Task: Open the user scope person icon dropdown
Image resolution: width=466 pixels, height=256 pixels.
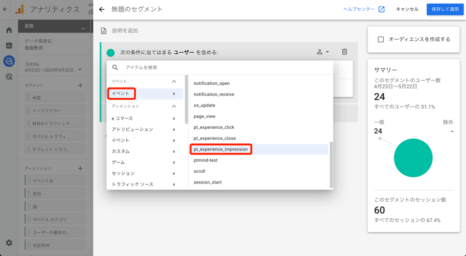Action: (x=323, y=52)
